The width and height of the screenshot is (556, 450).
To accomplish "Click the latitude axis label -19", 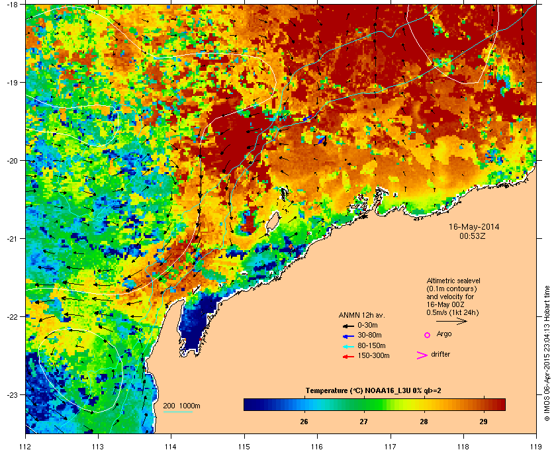I will 12,82.
